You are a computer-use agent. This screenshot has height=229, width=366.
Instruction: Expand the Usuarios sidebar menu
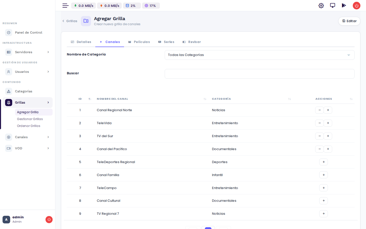click(27, 72)
